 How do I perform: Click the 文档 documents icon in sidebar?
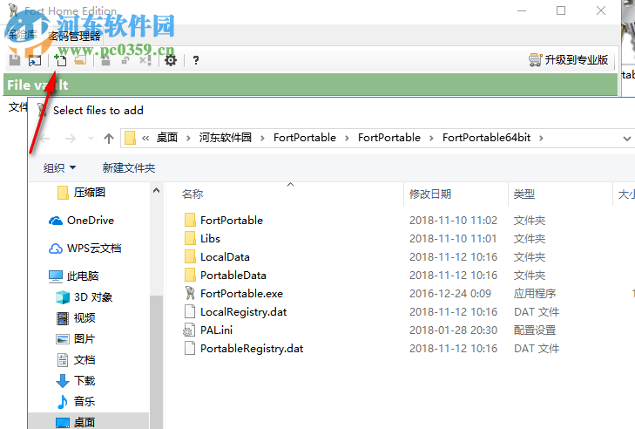[63, 359]
